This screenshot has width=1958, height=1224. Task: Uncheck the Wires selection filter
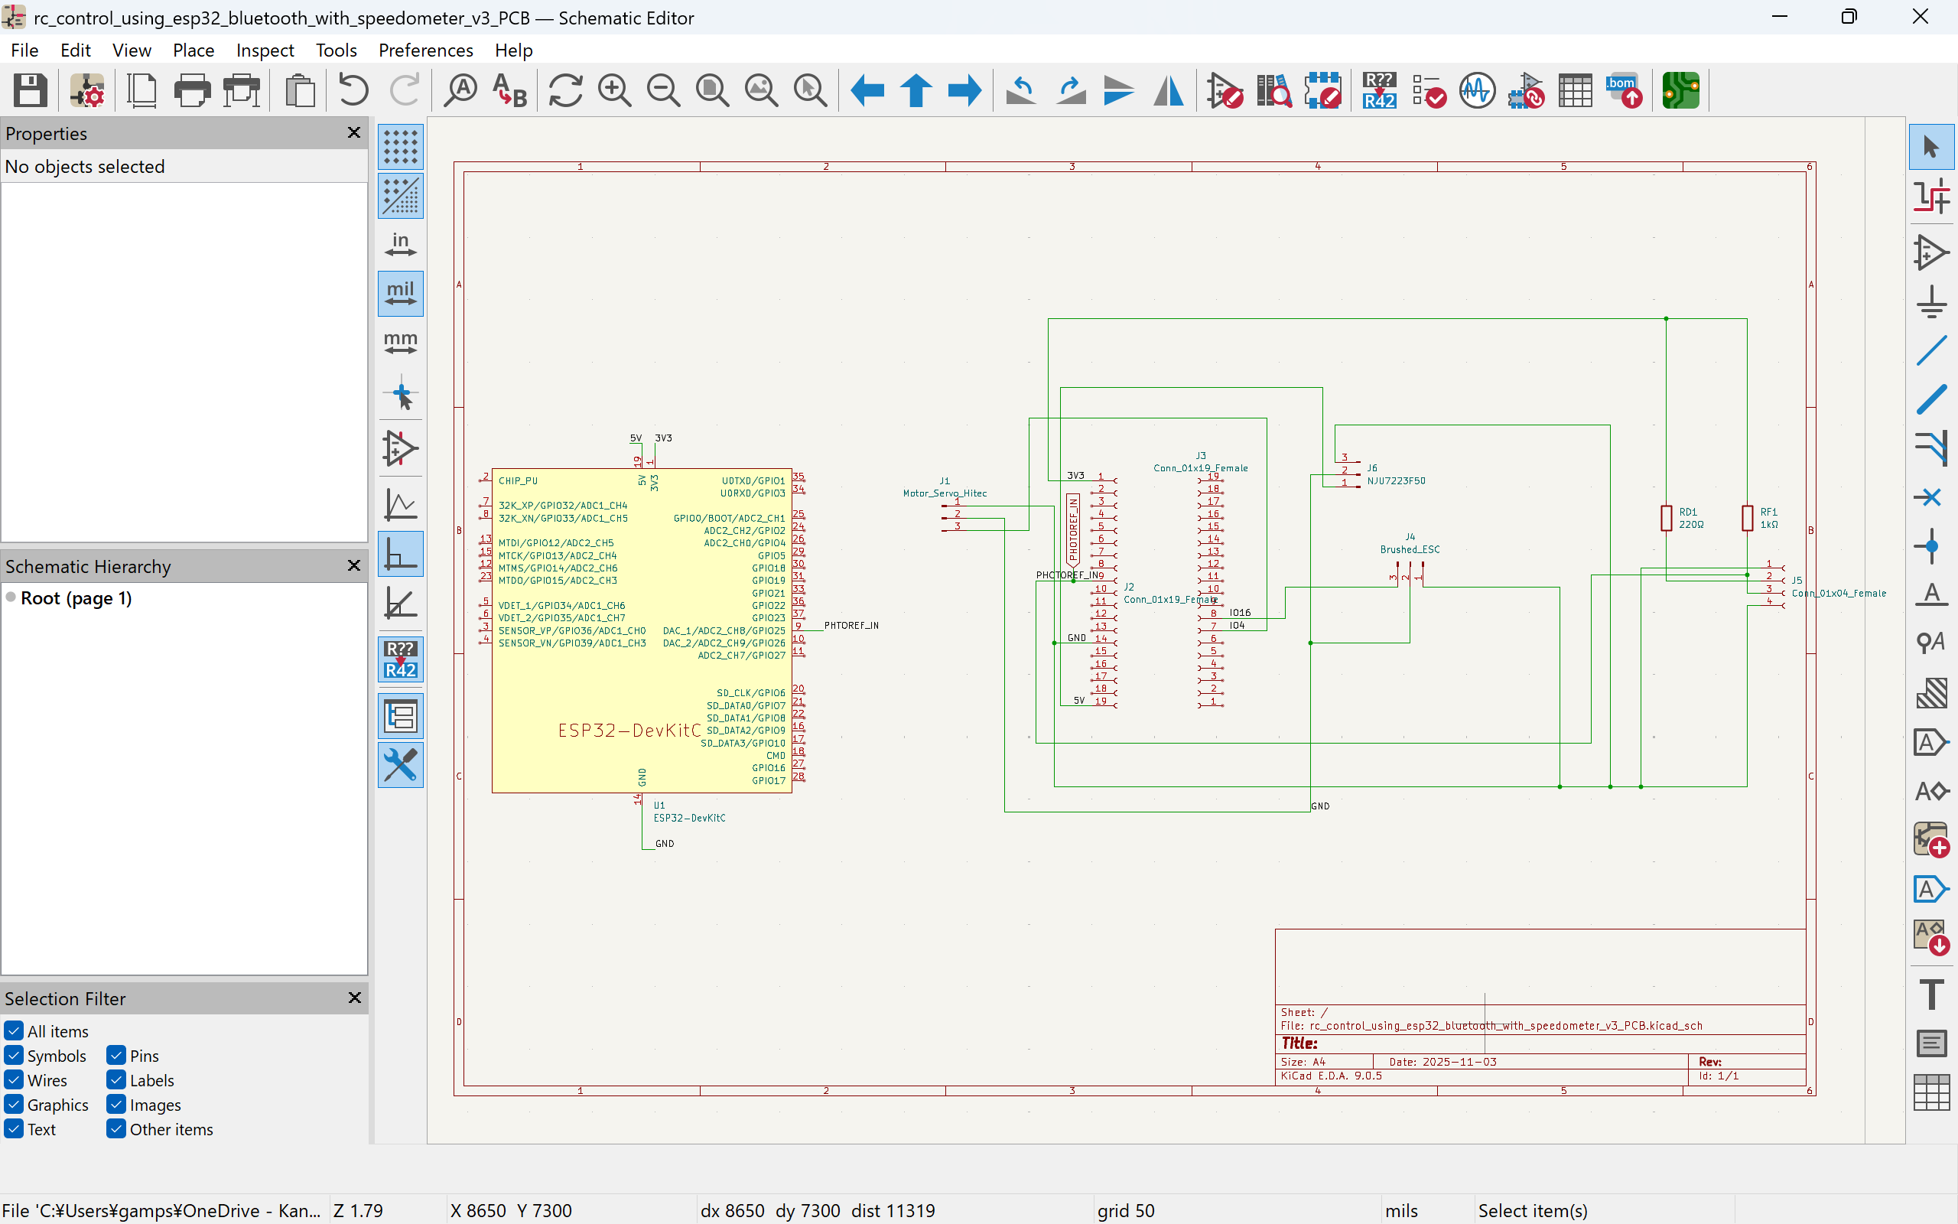coord(14,1080)
